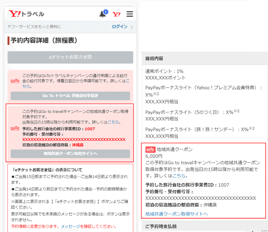Click the red Y! Yahoo icon in header

pyautogui.click(x=116, y=14)
